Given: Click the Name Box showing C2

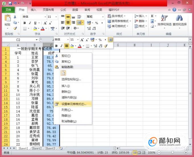Looking at the screenshot, I should click(18, 40).
